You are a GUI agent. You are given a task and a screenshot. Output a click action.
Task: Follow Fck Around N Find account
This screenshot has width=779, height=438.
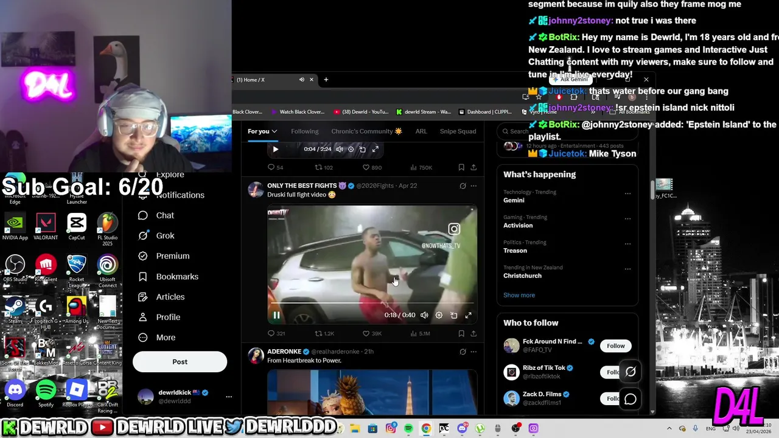pos(615,346)
